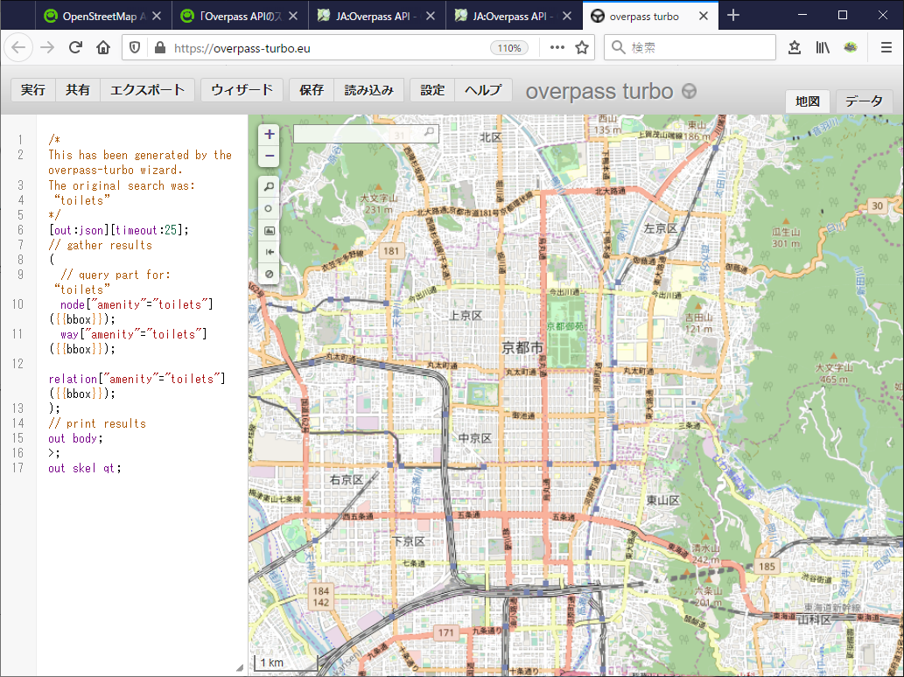The width and height of the screenshot is (904, 677).
Task: Open the ヘルプ help dialog
Action: click(x=483, y=90)
